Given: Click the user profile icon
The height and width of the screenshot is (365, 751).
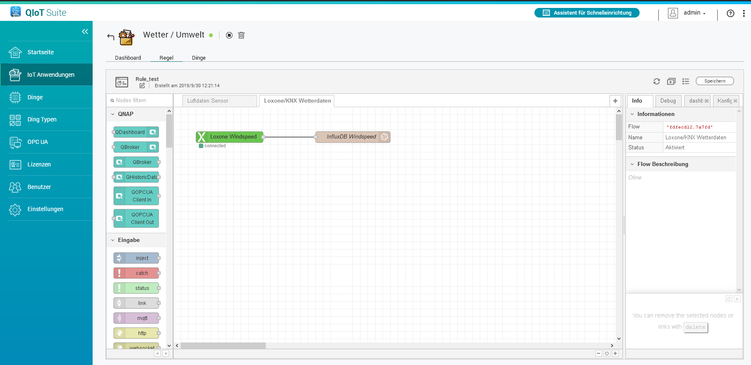Looking at the screenshot, I should tap(673, 13).
